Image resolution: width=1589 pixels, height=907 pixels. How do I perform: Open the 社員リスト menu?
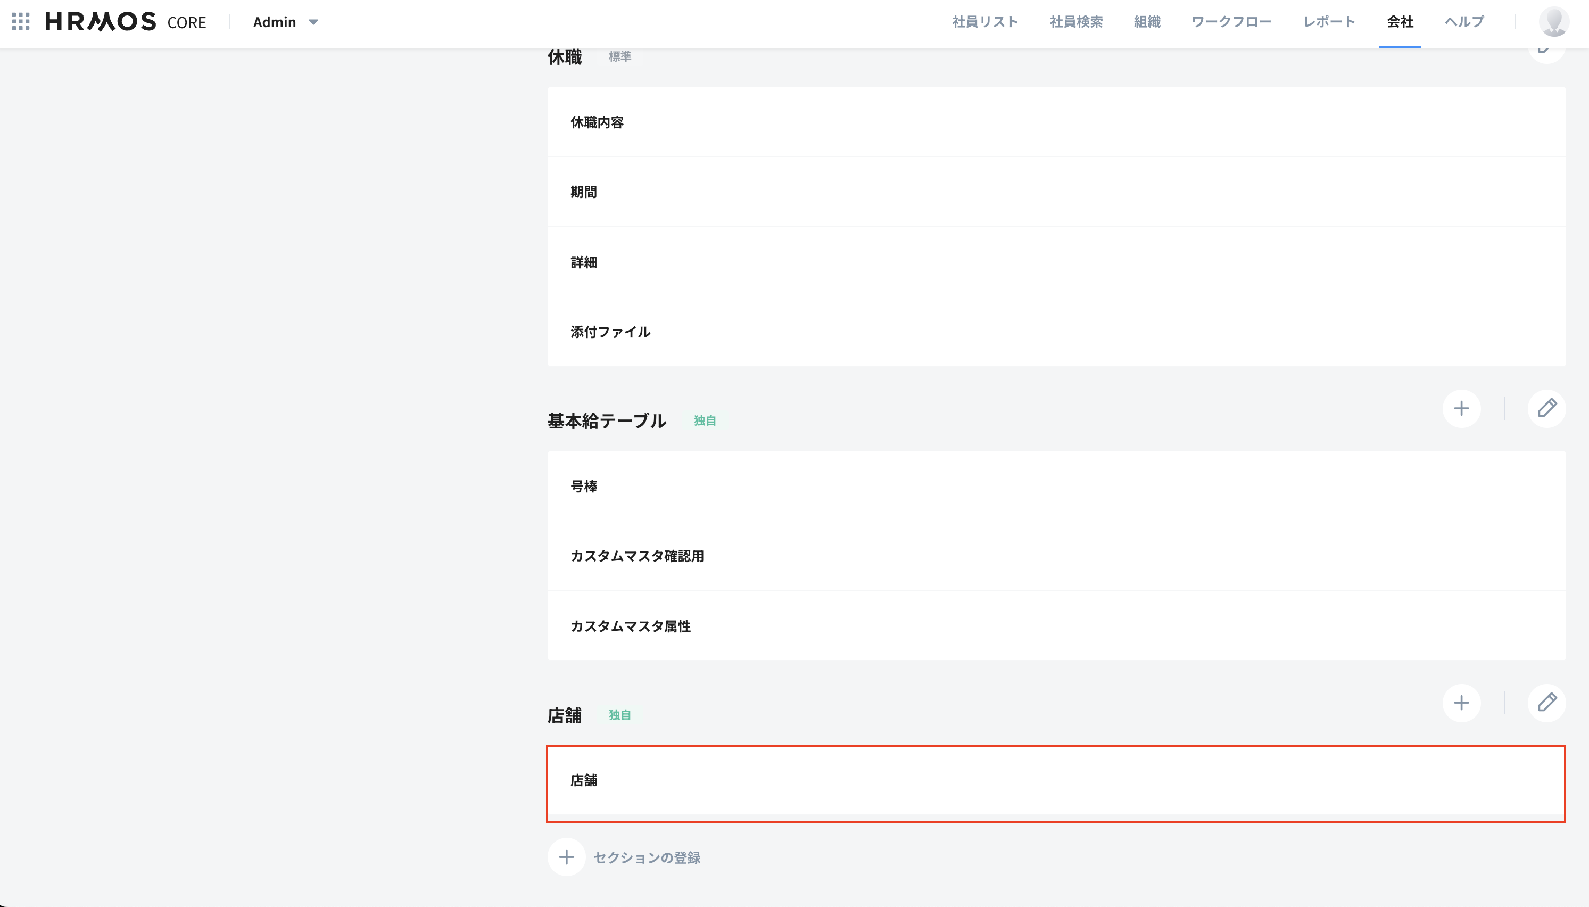coord(984,22)
